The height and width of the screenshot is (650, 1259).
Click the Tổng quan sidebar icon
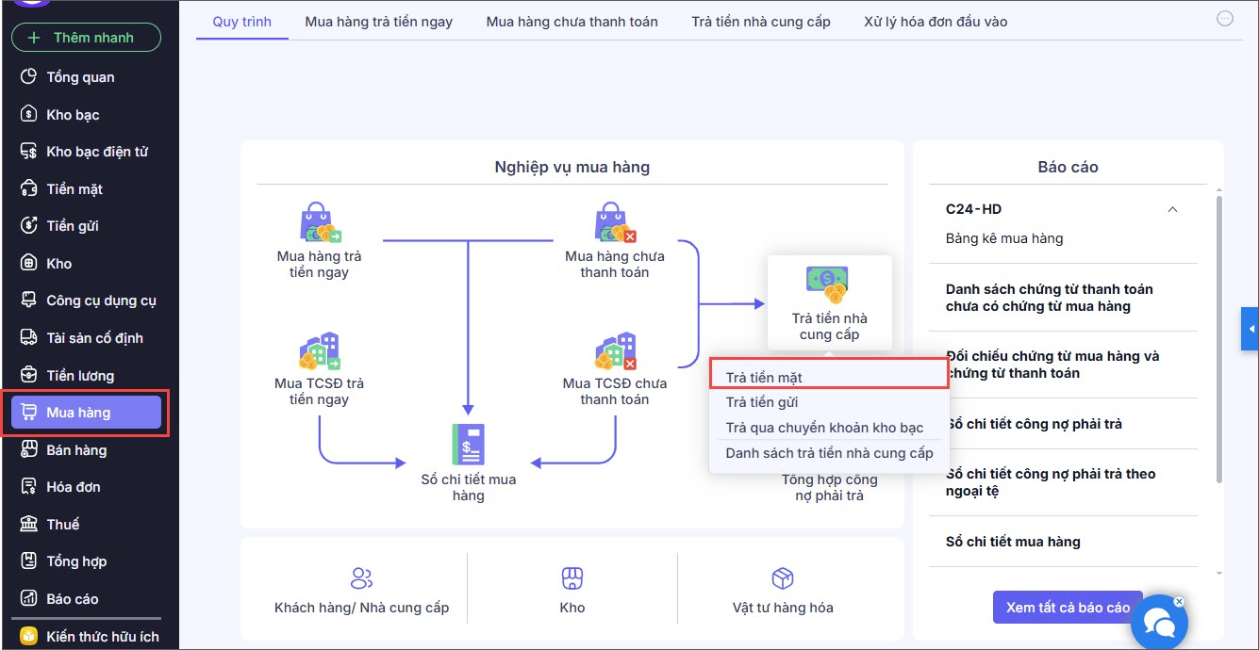(28, 77)
